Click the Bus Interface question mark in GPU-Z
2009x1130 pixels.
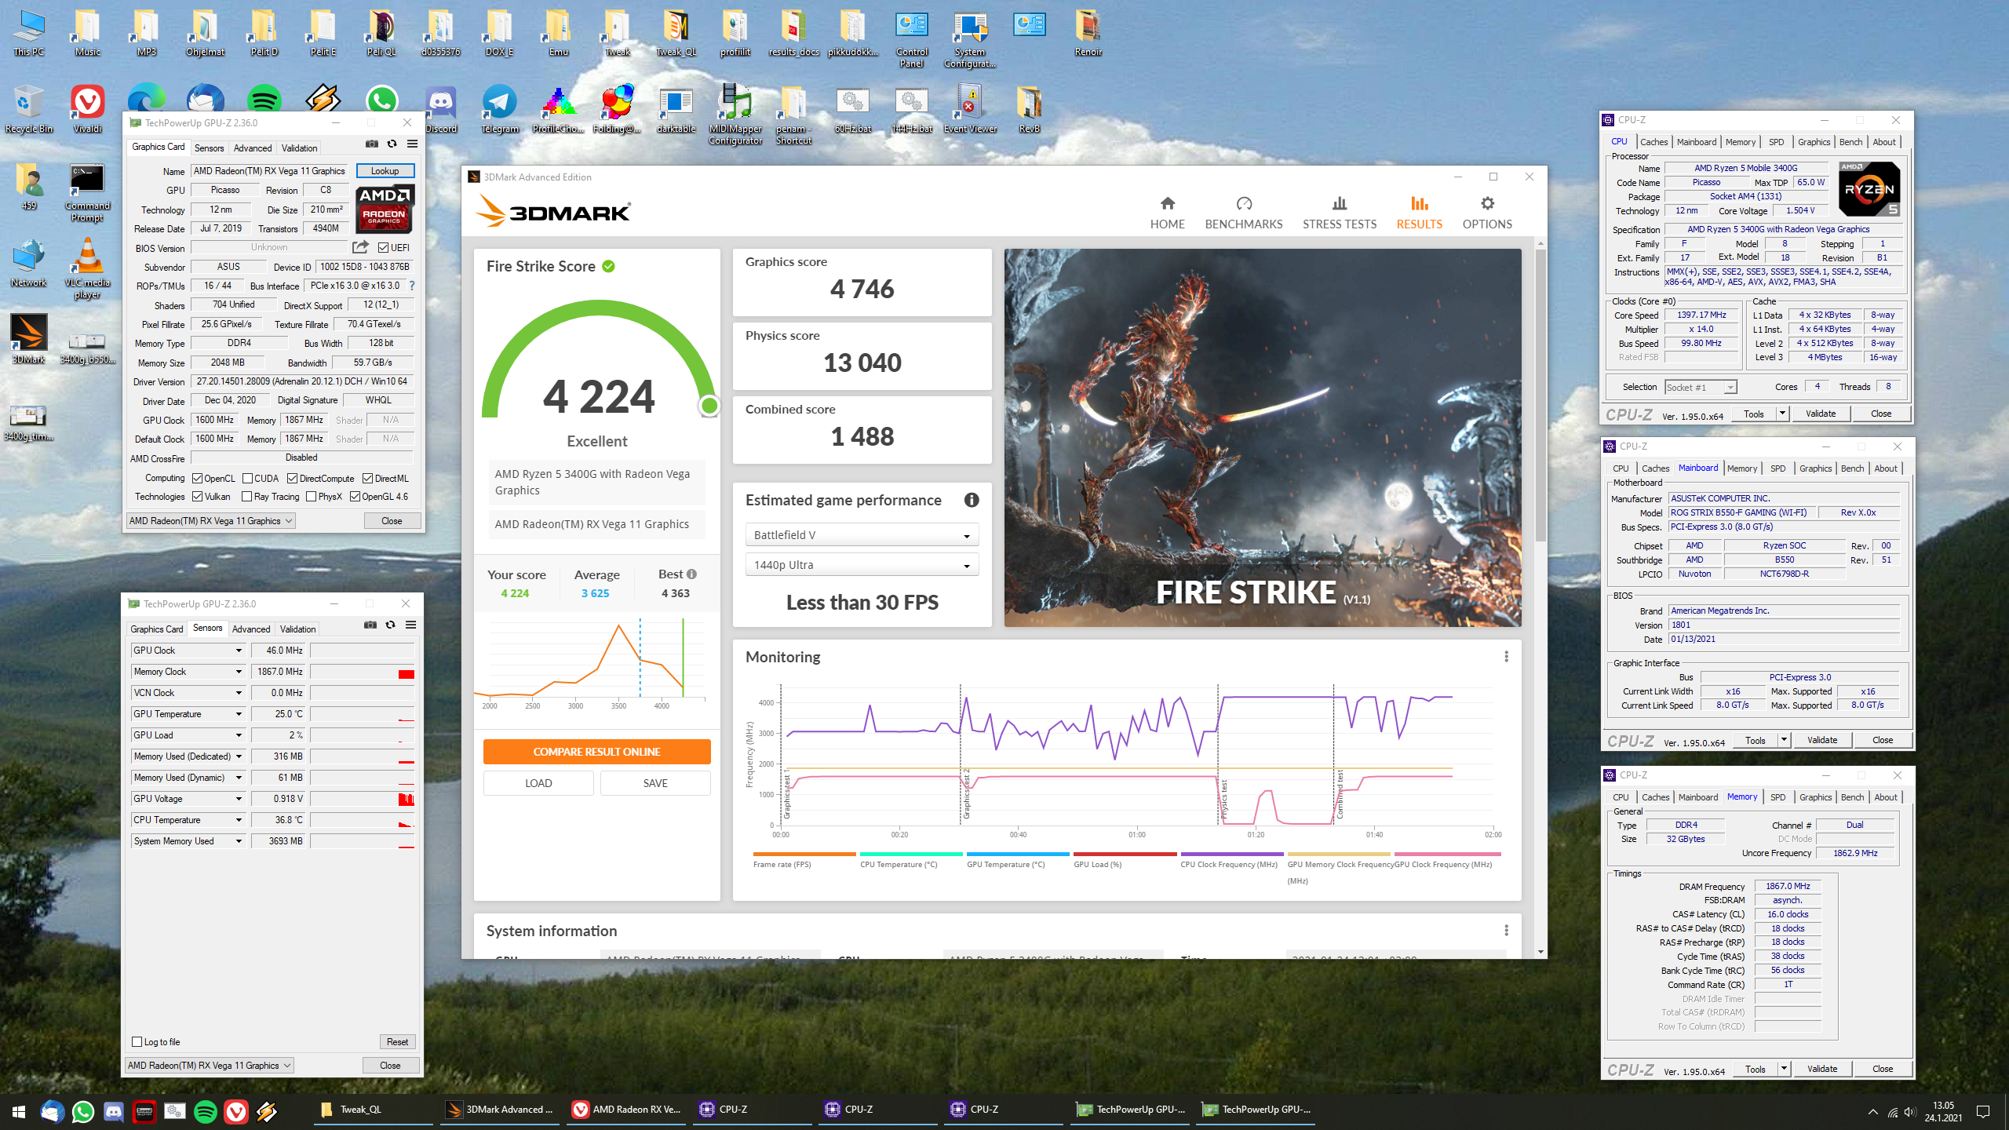(x=412, y=286)
